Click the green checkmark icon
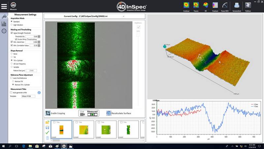Screen dimensions: 264x149 coord(47,133)
